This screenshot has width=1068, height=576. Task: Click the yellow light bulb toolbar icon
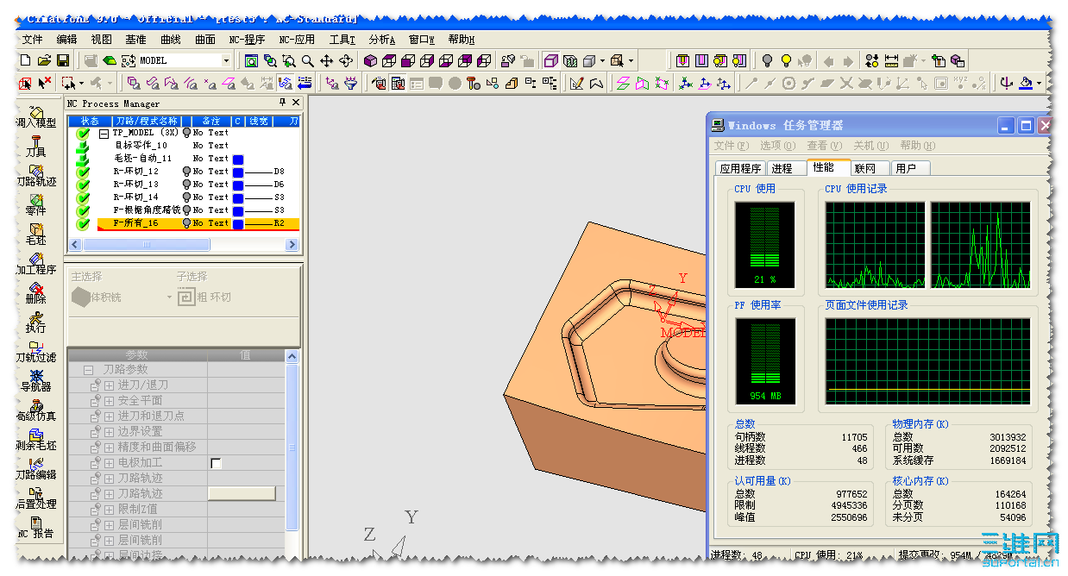click(x=786, y=60)
